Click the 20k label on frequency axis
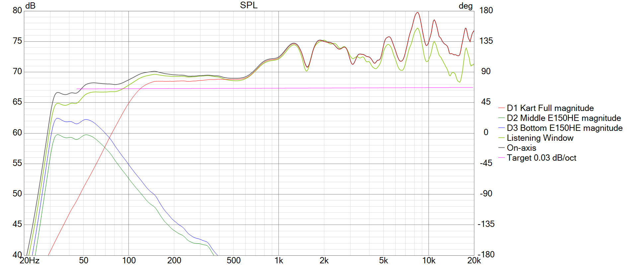This screenshot has height=265, width=627. (x=474, y=261)
